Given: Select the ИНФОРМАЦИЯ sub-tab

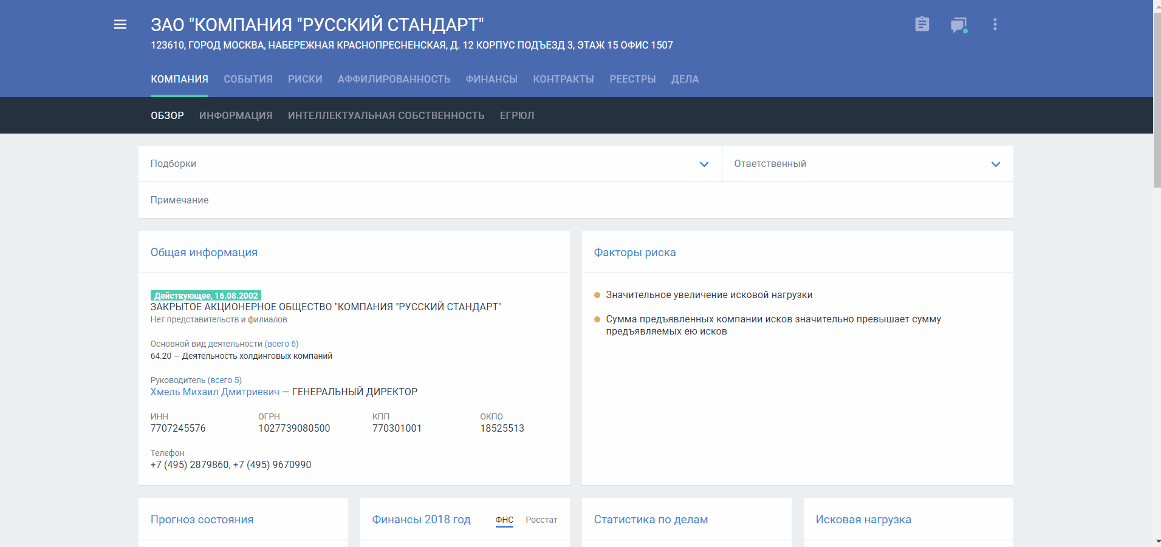Looking at the screenshot, I should (236, 115).
